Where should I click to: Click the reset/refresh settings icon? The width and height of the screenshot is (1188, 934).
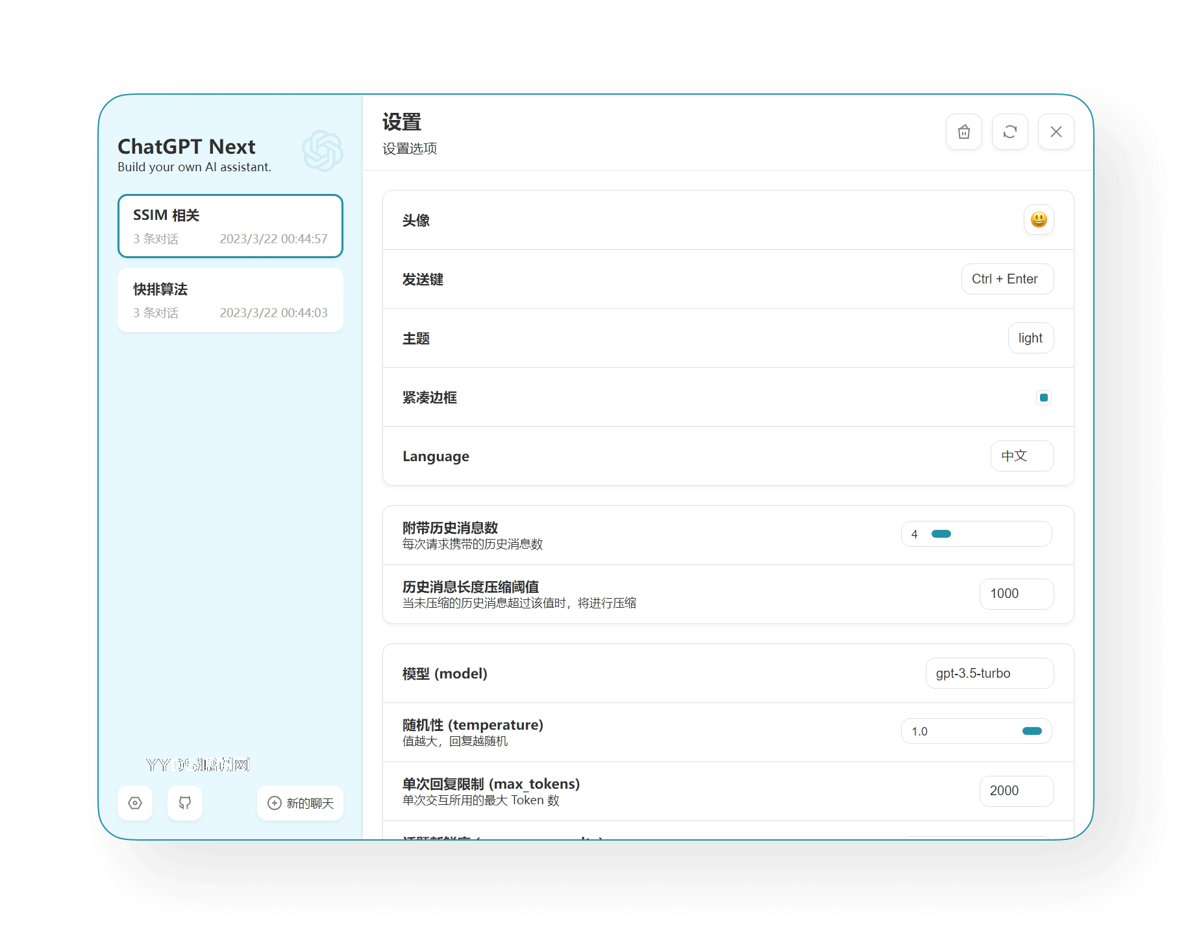1010,132
